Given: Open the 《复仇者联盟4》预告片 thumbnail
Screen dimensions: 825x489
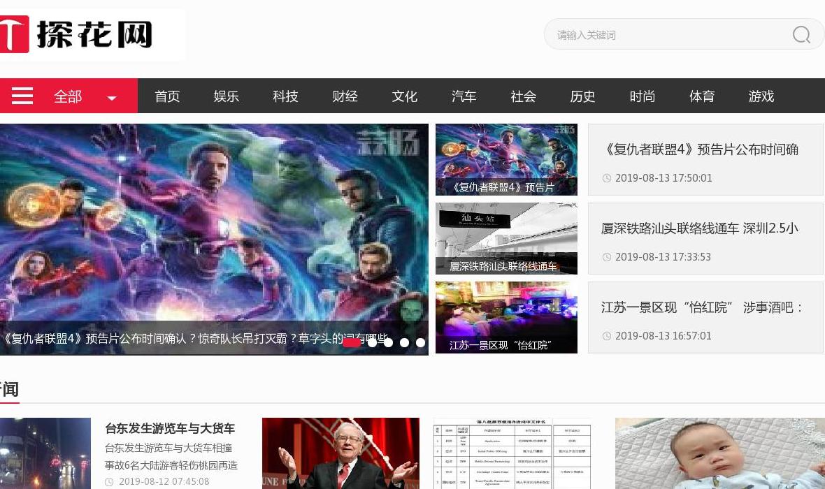Looking at the screenshot, I should pos(506,159).
